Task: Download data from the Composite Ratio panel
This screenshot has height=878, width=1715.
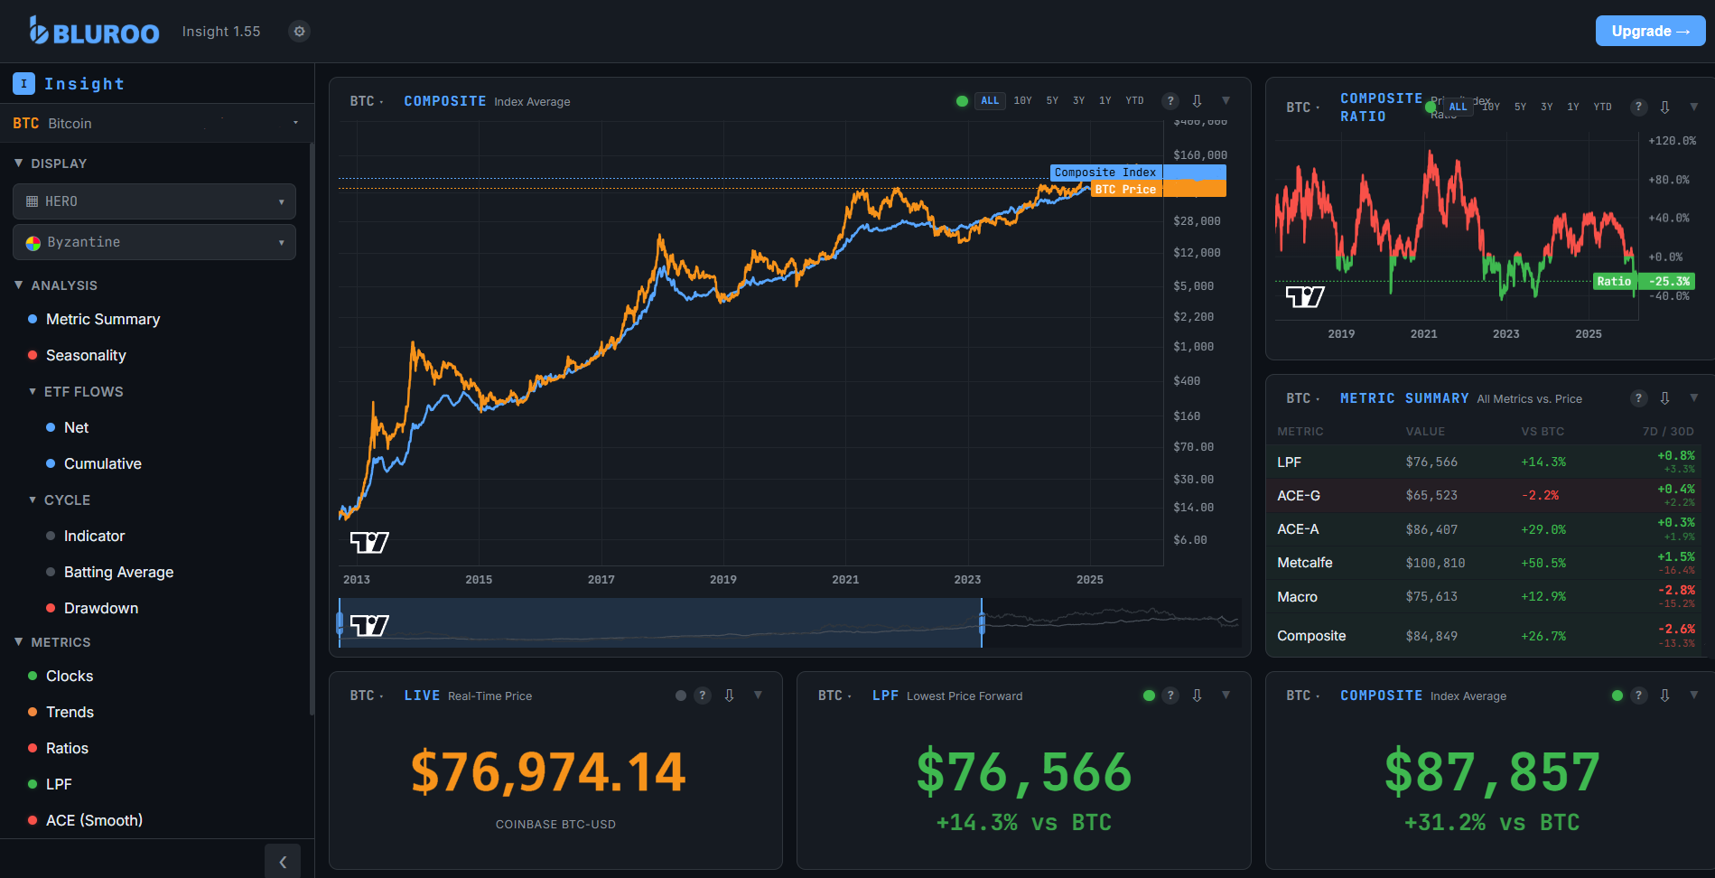Action: [x=1664, y=107]
